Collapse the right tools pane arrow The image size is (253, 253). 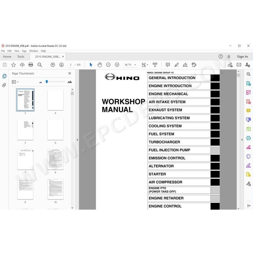(x=242, y=140)
